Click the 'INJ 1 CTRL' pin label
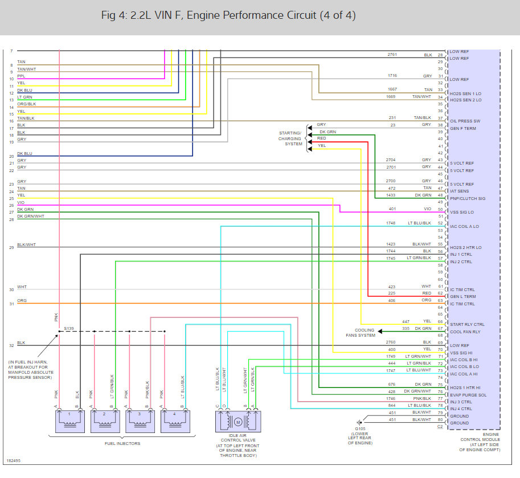Viewport: 520px width, 478px height. point(461,255)
